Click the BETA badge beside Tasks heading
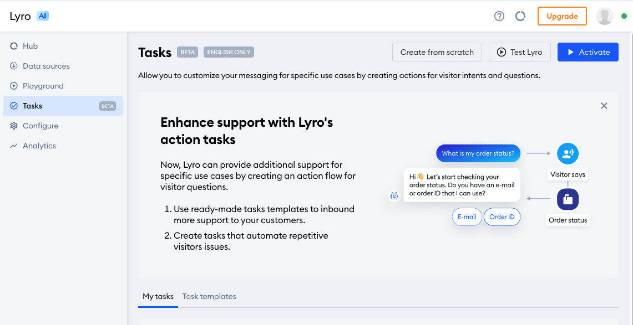633x325 pixels. (188, 52)
